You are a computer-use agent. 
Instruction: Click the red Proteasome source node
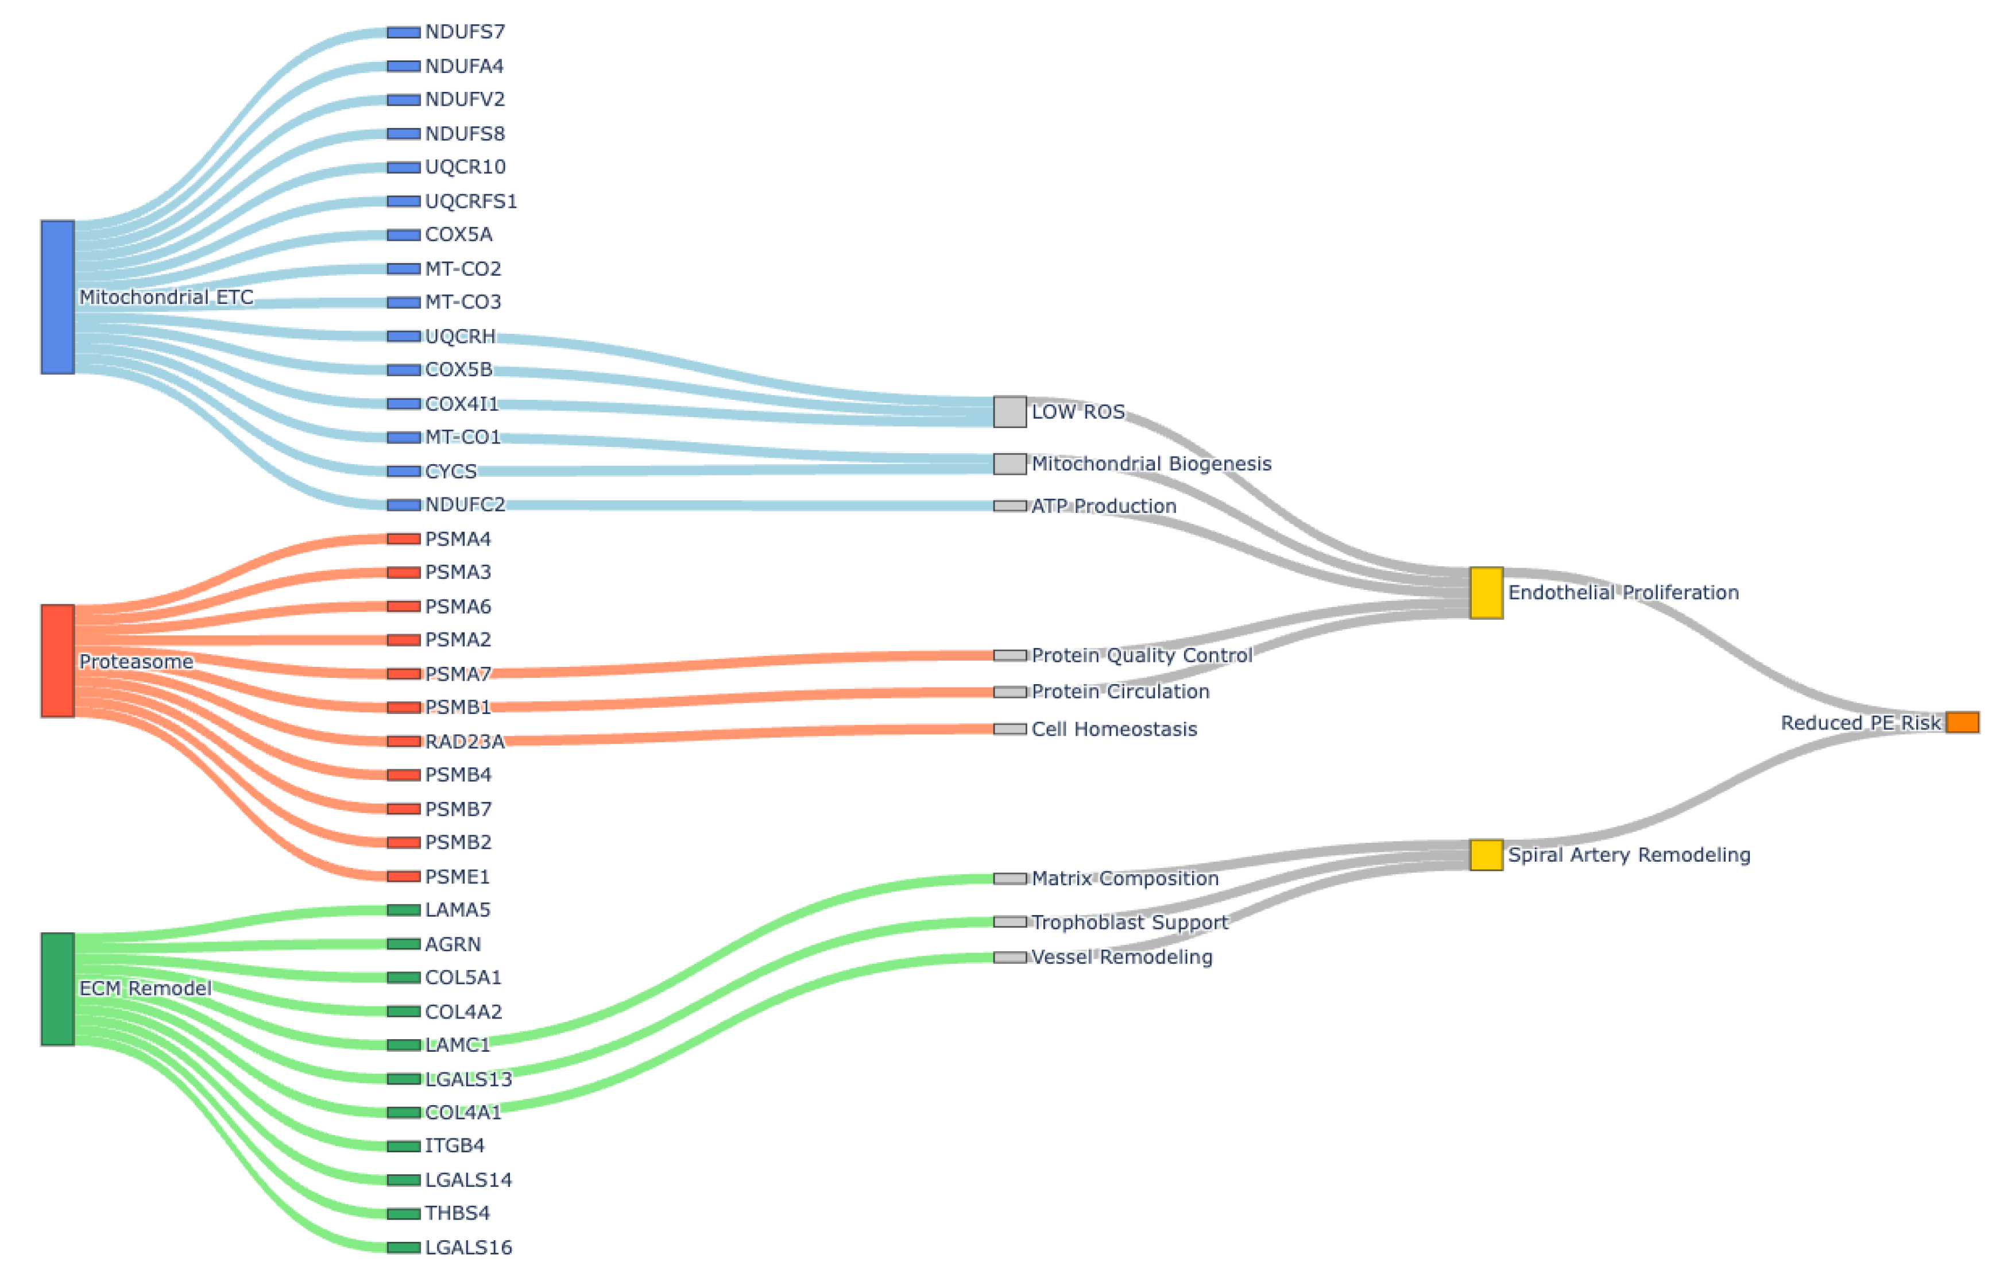(57, 661)
